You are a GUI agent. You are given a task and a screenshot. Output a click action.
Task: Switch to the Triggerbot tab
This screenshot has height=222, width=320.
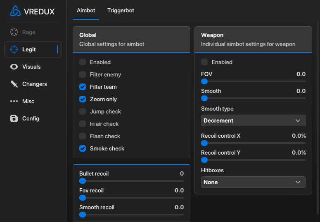[121, 11]
